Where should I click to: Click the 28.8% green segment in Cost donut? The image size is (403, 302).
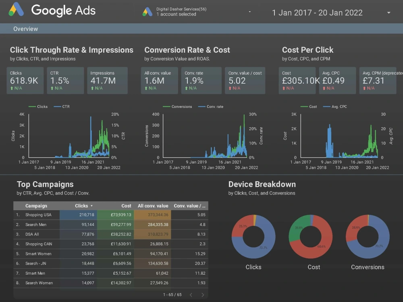298,227
